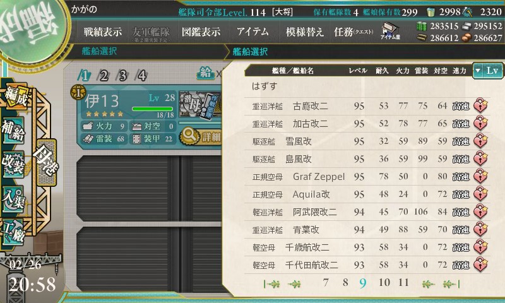Switch to fleet tab 2

pos(103,76)
